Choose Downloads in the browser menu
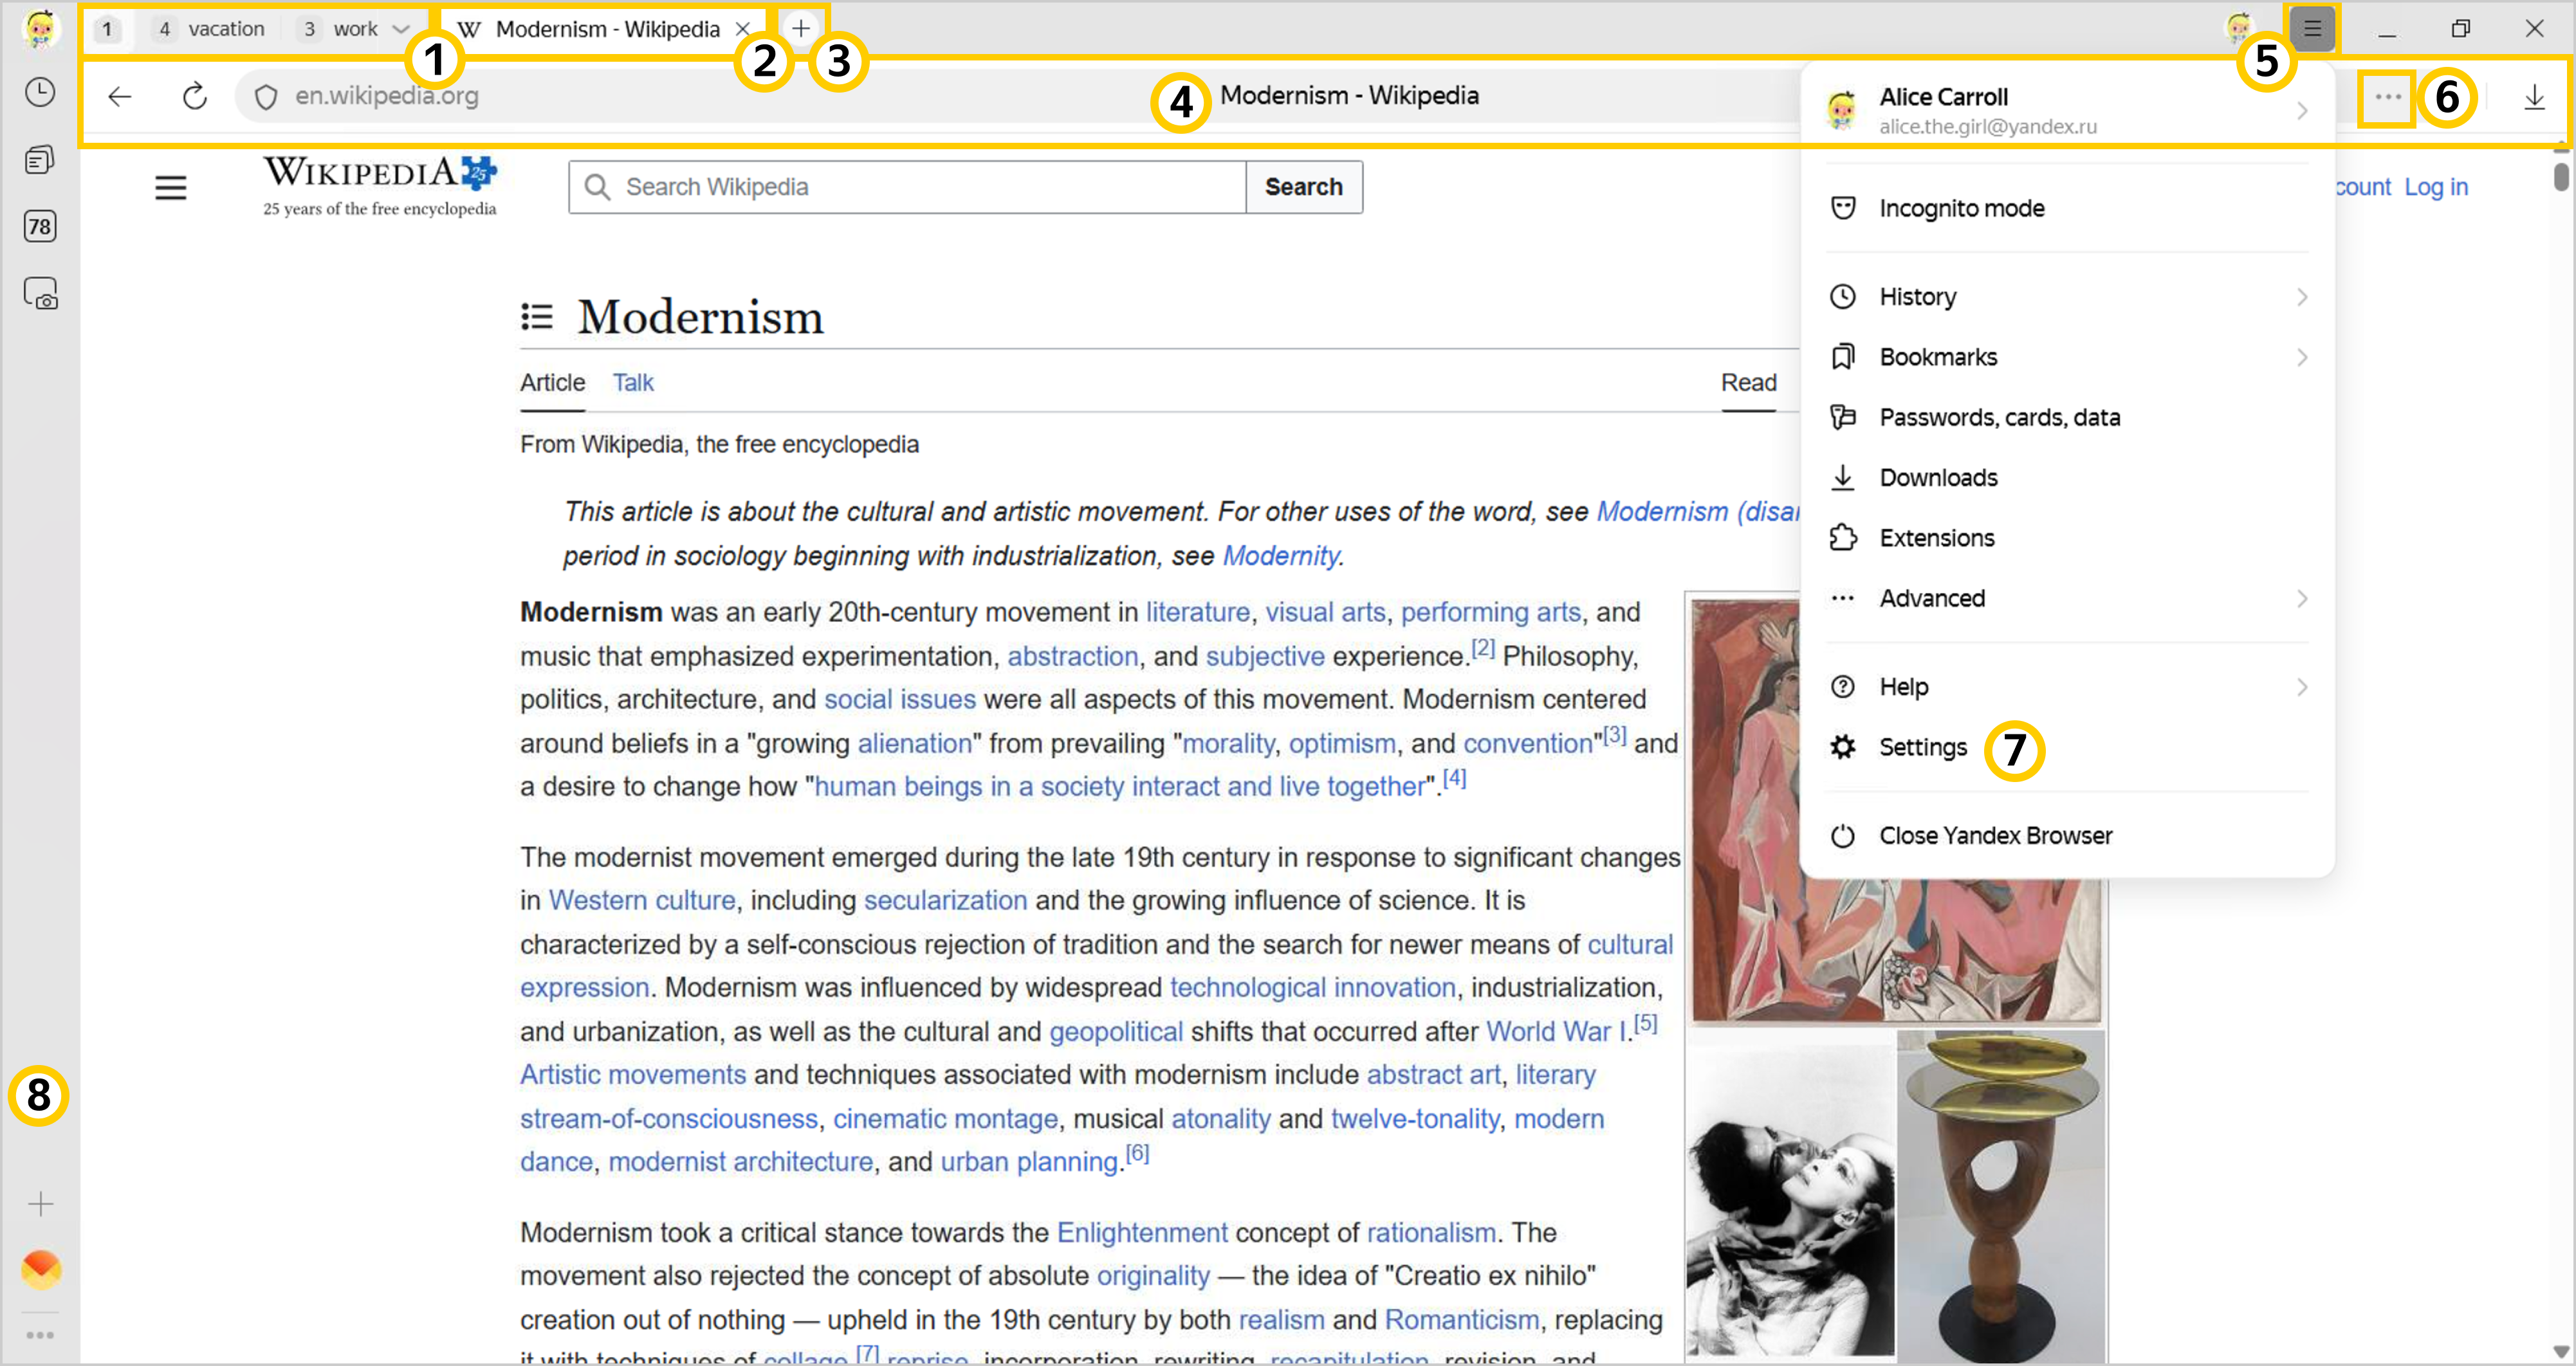The width and height of the screenshot is (2576, 1366). pyautogui.click(x=2068, y=478)
